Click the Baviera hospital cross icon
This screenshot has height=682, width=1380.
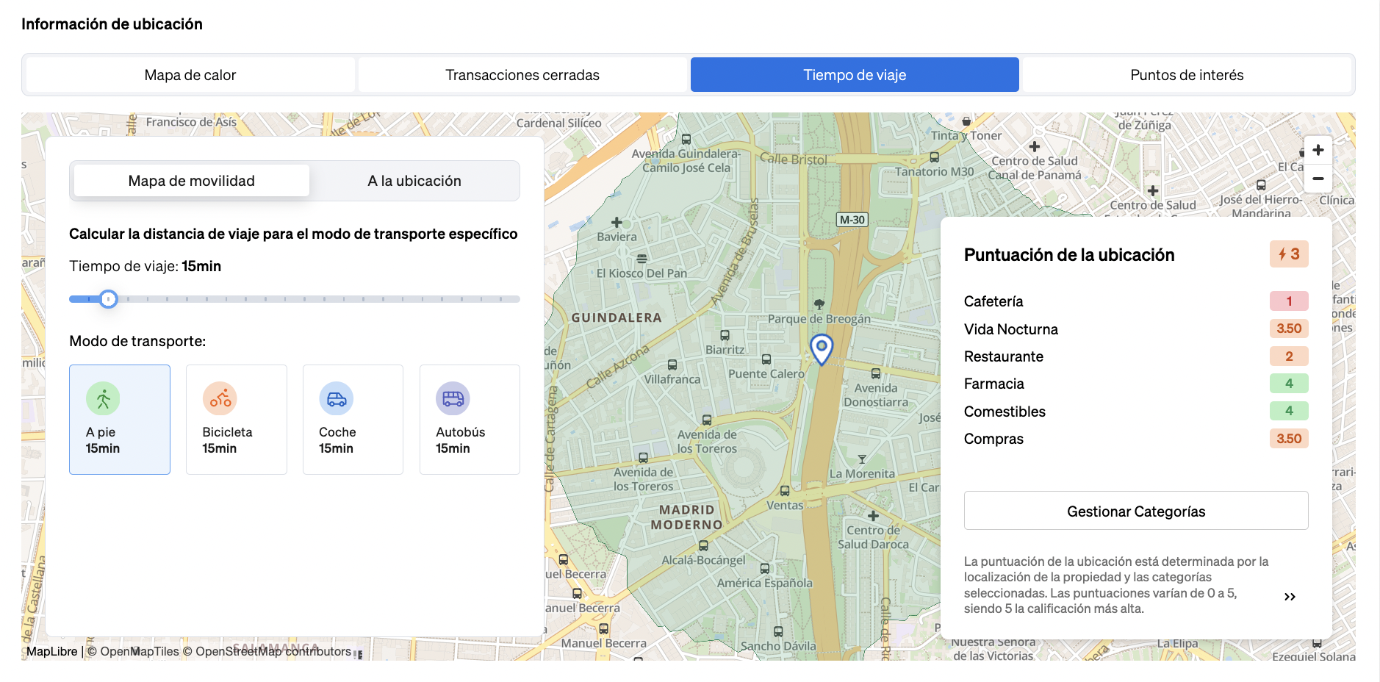pos(617,222)
